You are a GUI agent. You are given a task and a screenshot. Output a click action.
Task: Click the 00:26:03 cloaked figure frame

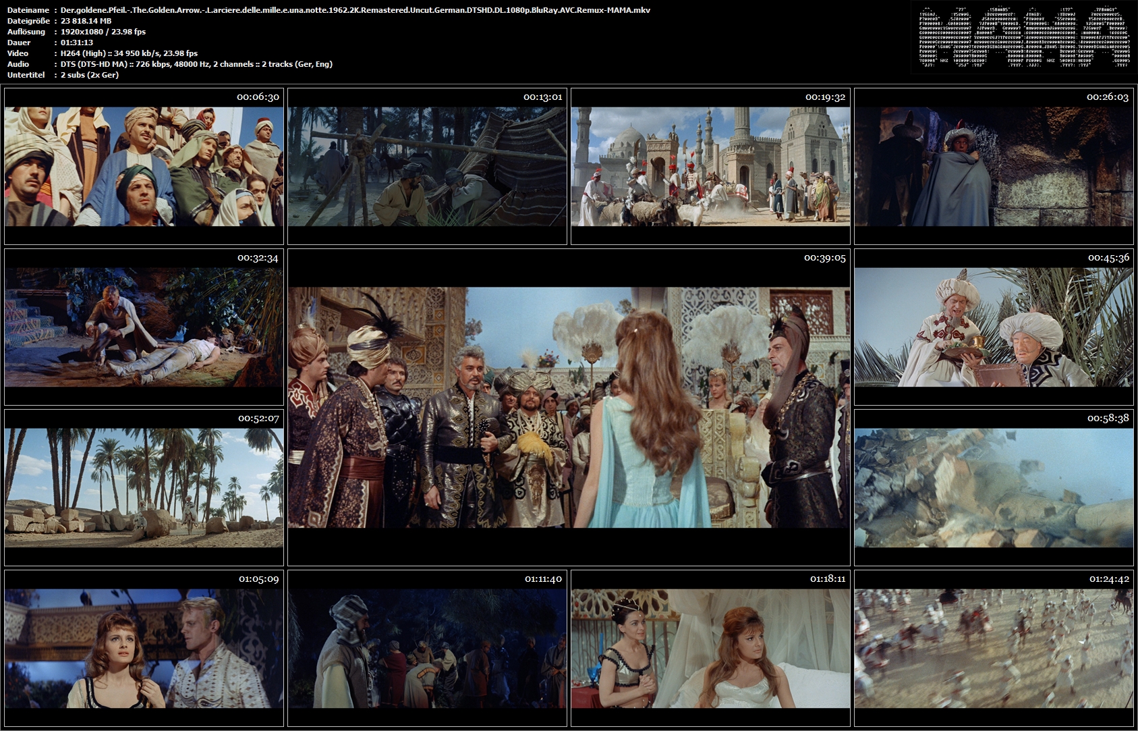994,166
